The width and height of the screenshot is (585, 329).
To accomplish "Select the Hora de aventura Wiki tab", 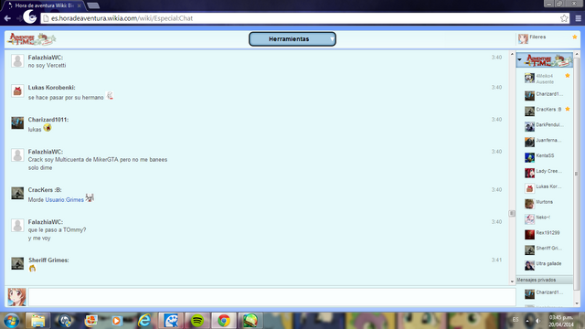I will point(44,5).
